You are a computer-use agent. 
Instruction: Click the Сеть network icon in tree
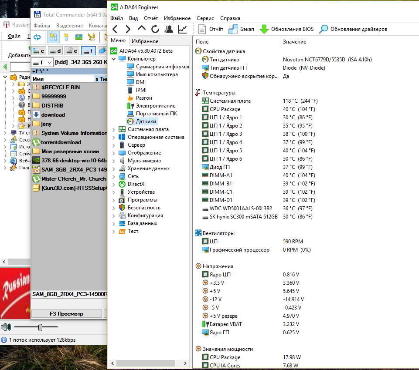(x=122, y=176)
